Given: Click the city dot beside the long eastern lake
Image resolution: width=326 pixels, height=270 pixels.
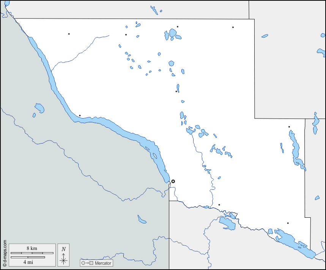Looking at the screenshot, I should coord(289,127).
